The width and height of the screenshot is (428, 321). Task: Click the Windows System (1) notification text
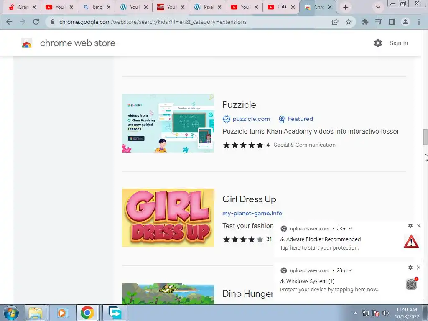coord(310,281)
